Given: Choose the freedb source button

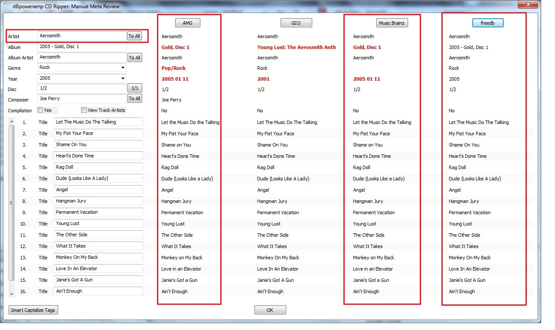Looking at the screenshot, I should [487, 23].
